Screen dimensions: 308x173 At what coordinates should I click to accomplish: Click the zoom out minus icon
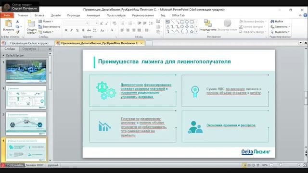coord(271,165)
